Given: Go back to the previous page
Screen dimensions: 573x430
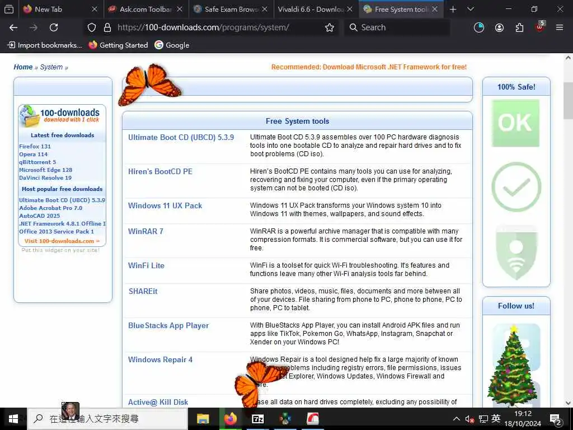Looking at the screenshot, I should click(13, 27).
